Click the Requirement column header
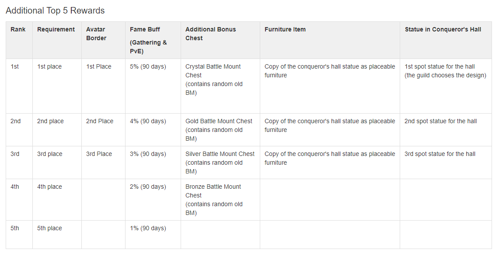499x256 pixels. coord(56,29)
